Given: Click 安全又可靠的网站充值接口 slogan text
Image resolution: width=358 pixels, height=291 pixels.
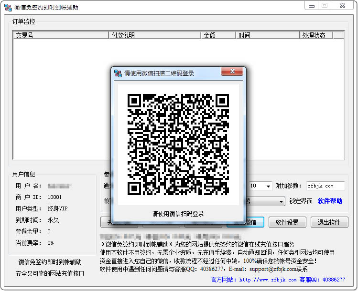Looking at the screenshot, I should [50, 273].
